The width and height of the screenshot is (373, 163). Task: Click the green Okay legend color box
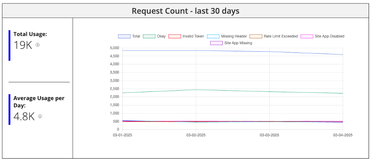point(149,36)
